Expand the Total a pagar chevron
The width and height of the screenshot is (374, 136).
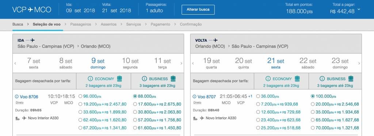tap(359, 10)
